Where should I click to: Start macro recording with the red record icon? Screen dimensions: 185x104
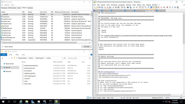tap(167, 7)
